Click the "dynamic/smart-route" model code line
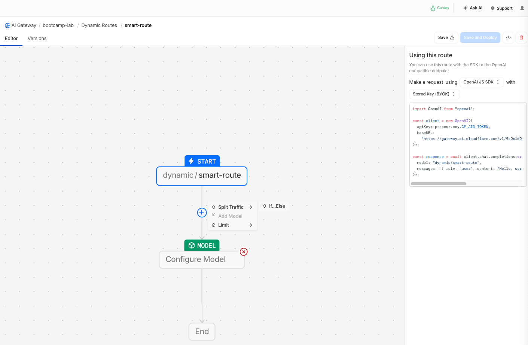 (449, 163)
